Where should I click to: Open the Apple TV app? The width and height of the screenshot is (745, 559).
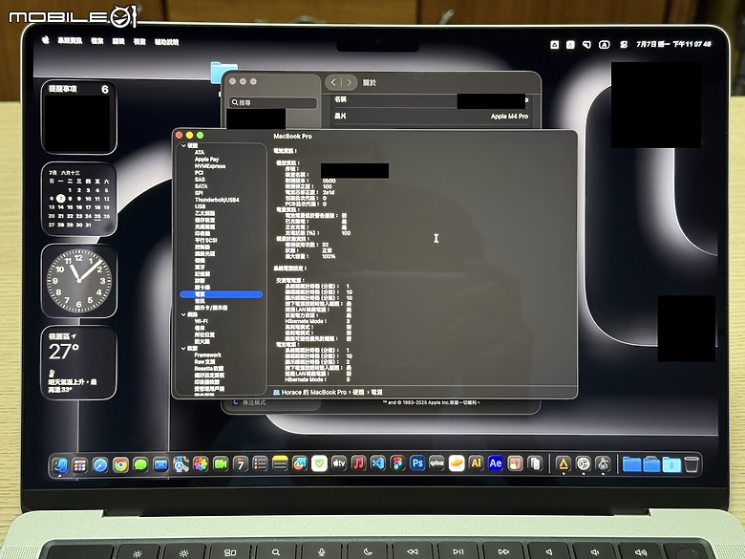pos(339,463)
